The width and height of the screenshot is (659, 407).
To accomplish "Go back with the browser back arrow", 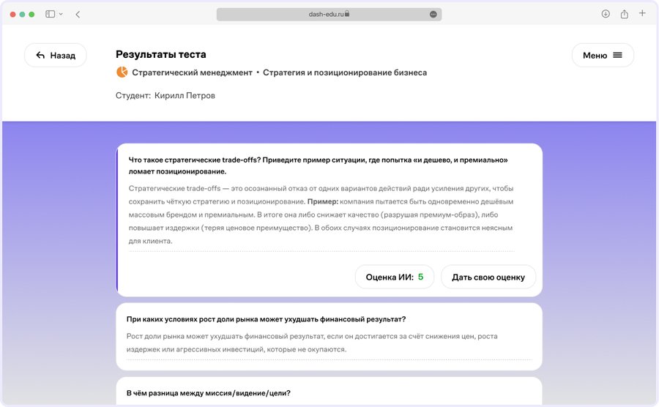I will [x=78, y=14].
